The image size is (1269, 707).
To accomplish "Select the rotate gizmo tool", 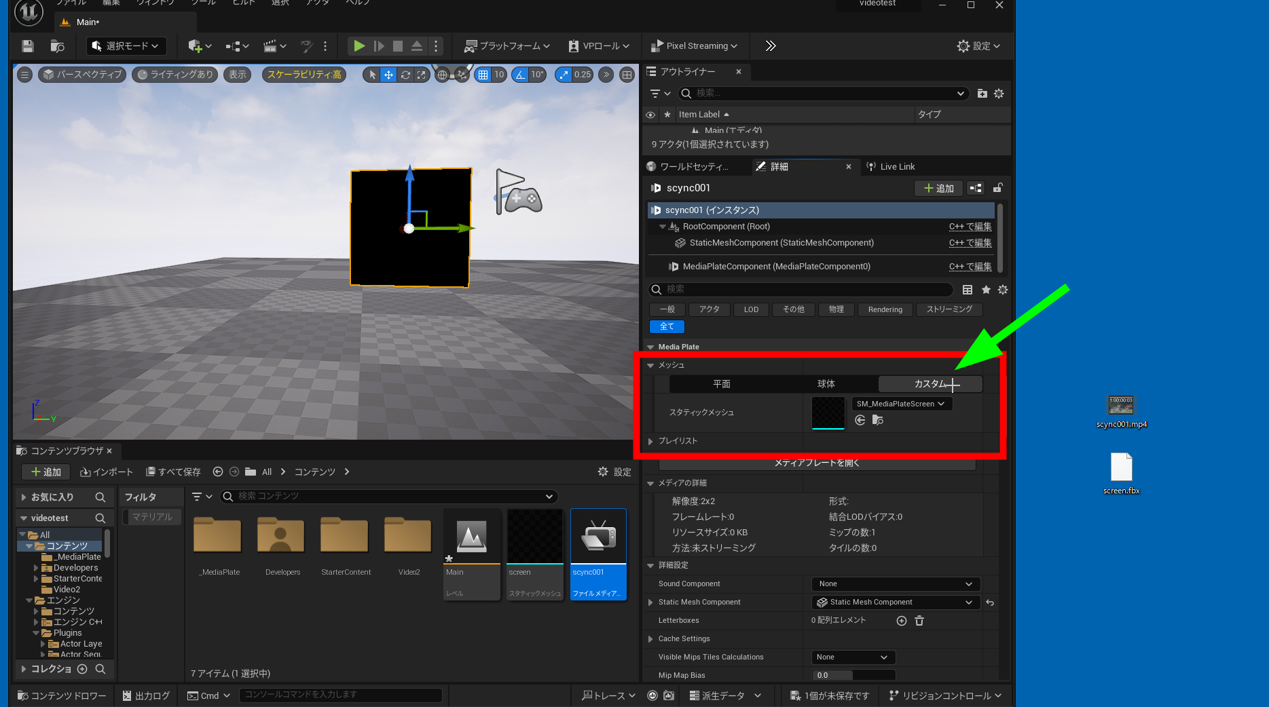I will (x=405, y=75).
